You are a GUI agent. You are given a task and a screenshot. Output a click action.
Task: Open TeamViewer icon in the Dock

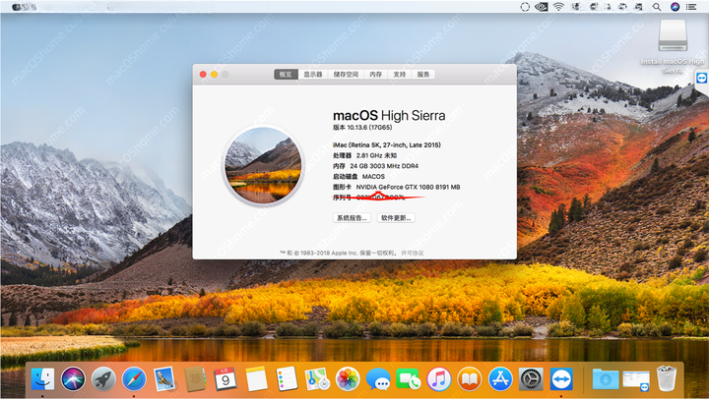[x=561, y=378]
